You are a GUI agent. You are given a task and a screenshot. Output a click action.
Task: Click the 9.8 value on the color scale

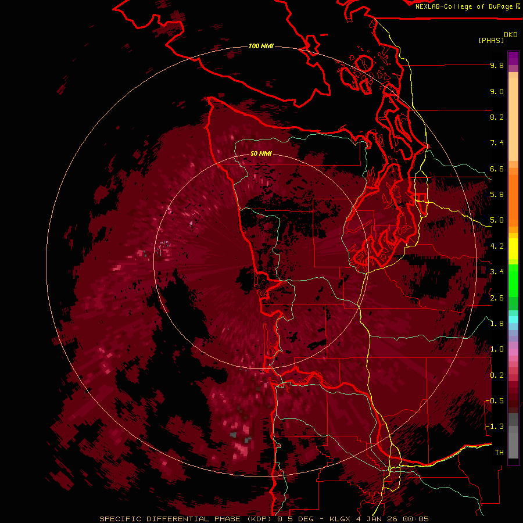point(497,65)
